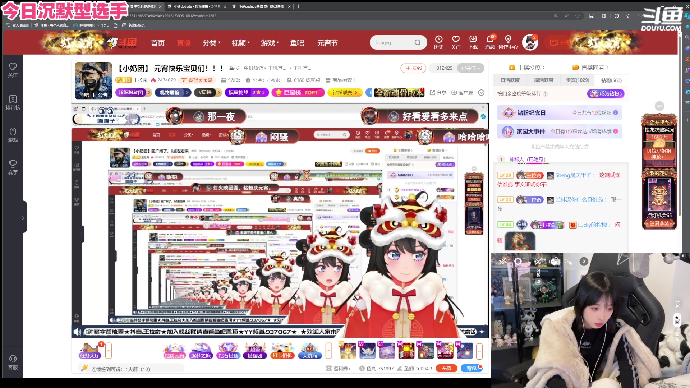Open 游戏 in the left sidebar
Screen dimensions: 690x388
[13, 135]
